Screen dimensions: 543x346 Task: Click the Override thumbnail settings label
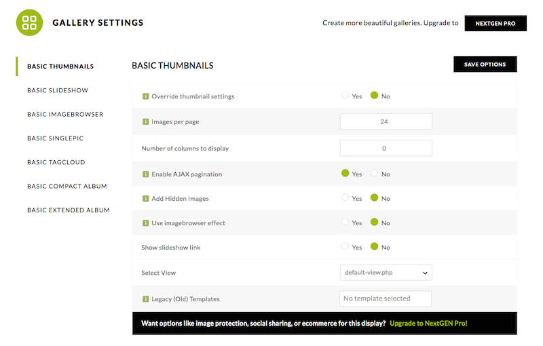coord(193,96)
